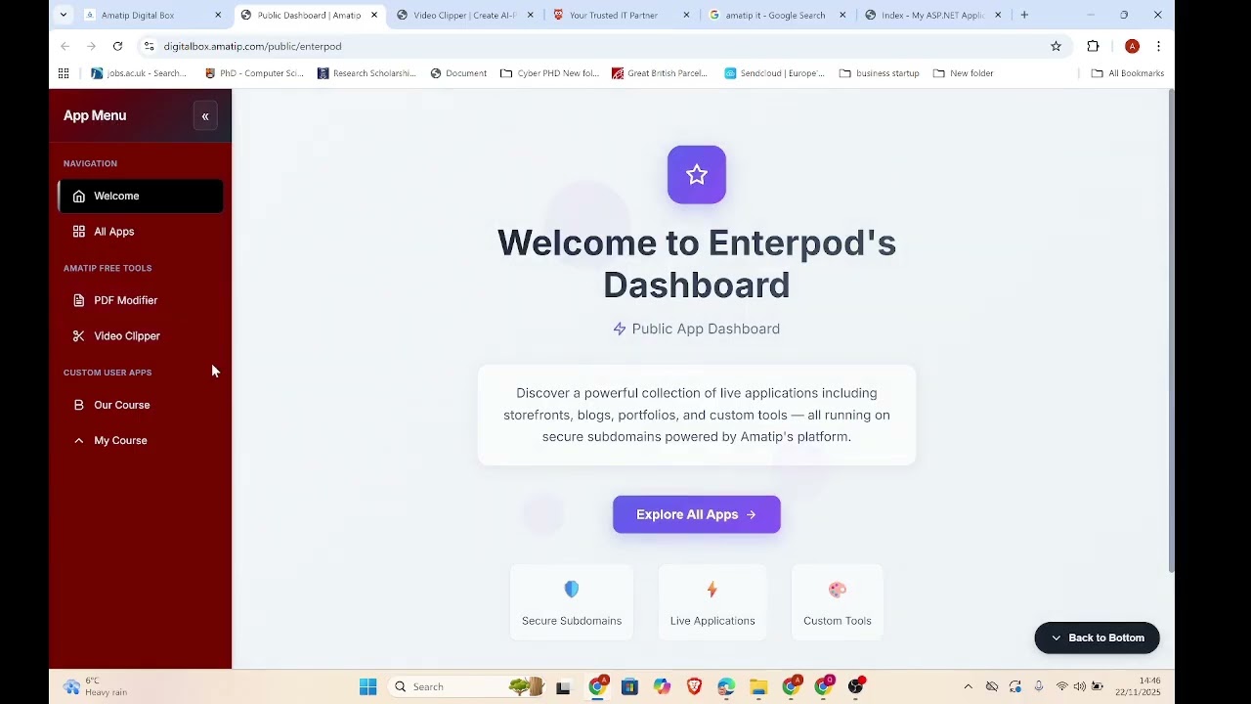Image resolution: width=1251 pixels, height=704 pixels.
Task: Open Our Course in Custom User Apps
Action: (141, 405)
